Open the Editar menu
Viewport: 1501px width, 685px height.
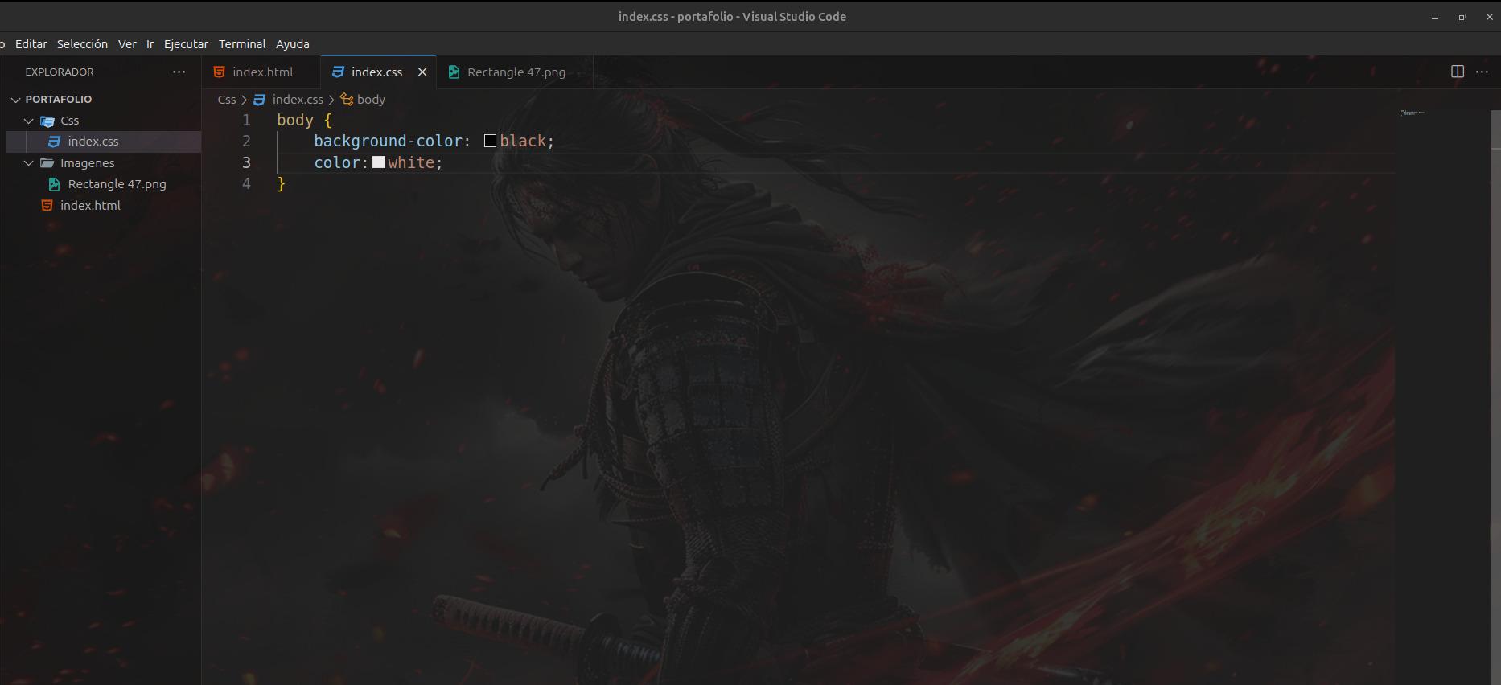pos(31,44)
